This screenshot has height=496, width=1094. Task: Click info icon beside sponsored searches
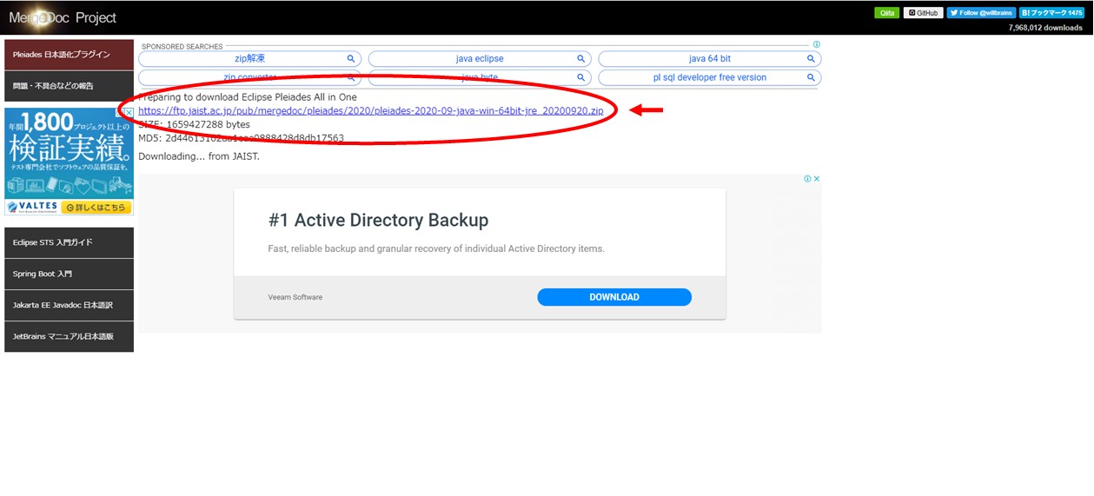tap(817, 44)
